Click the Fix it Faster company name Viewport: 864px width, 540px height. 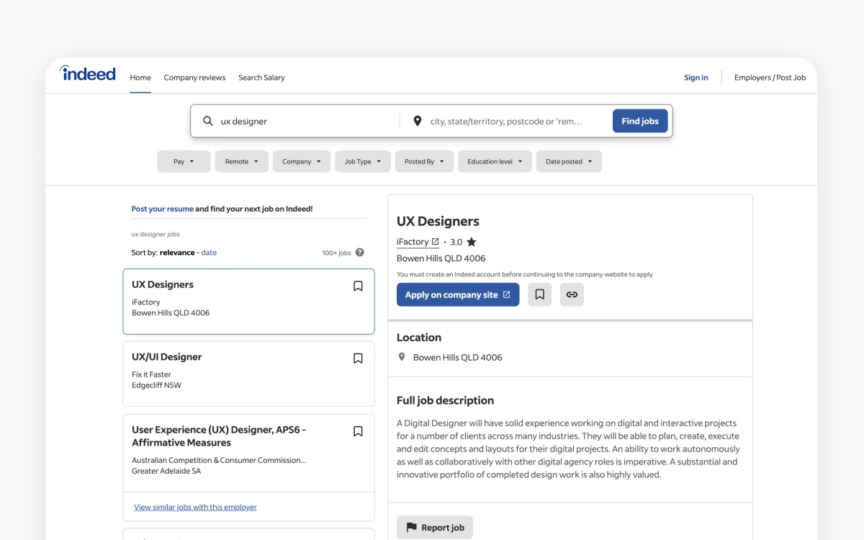click(x=151, y=374)
